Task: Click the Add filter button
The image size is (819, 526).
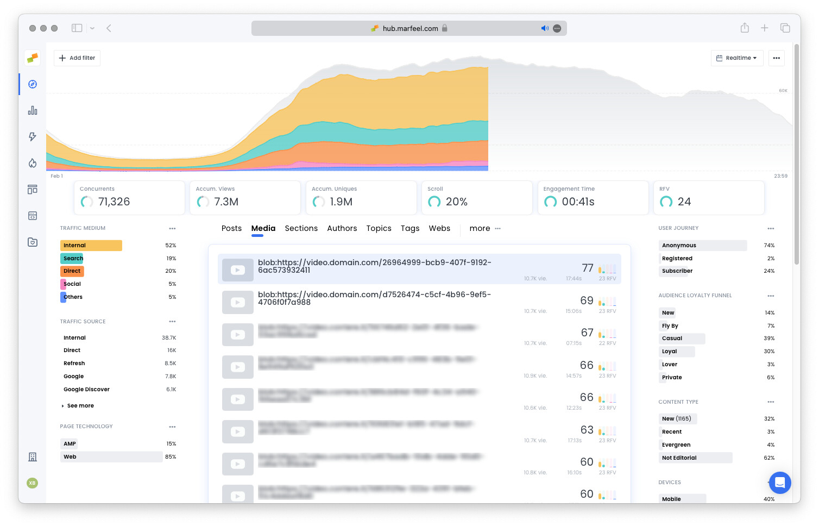Action: click(x=77, y=58)
